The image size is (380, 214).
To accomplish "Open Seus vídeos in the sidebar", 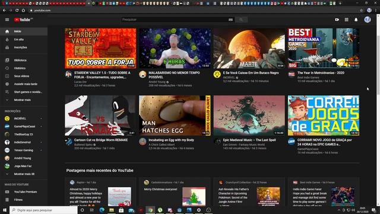I will pyautogui.click(x=24, y=76).
